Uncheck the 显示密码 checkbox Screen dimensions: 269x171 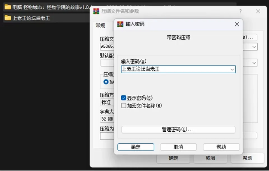[x=124, y=98]
